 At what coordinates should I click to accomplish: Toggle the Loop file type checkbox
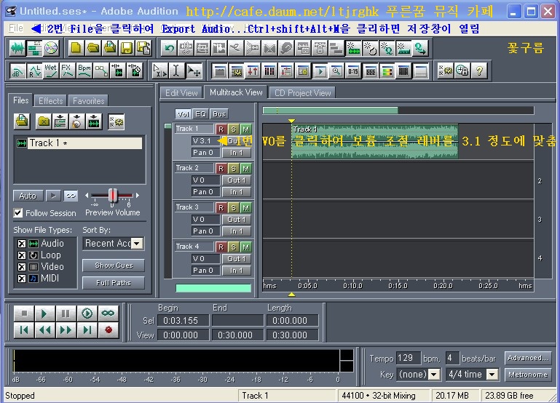click(x=21, y=255)
